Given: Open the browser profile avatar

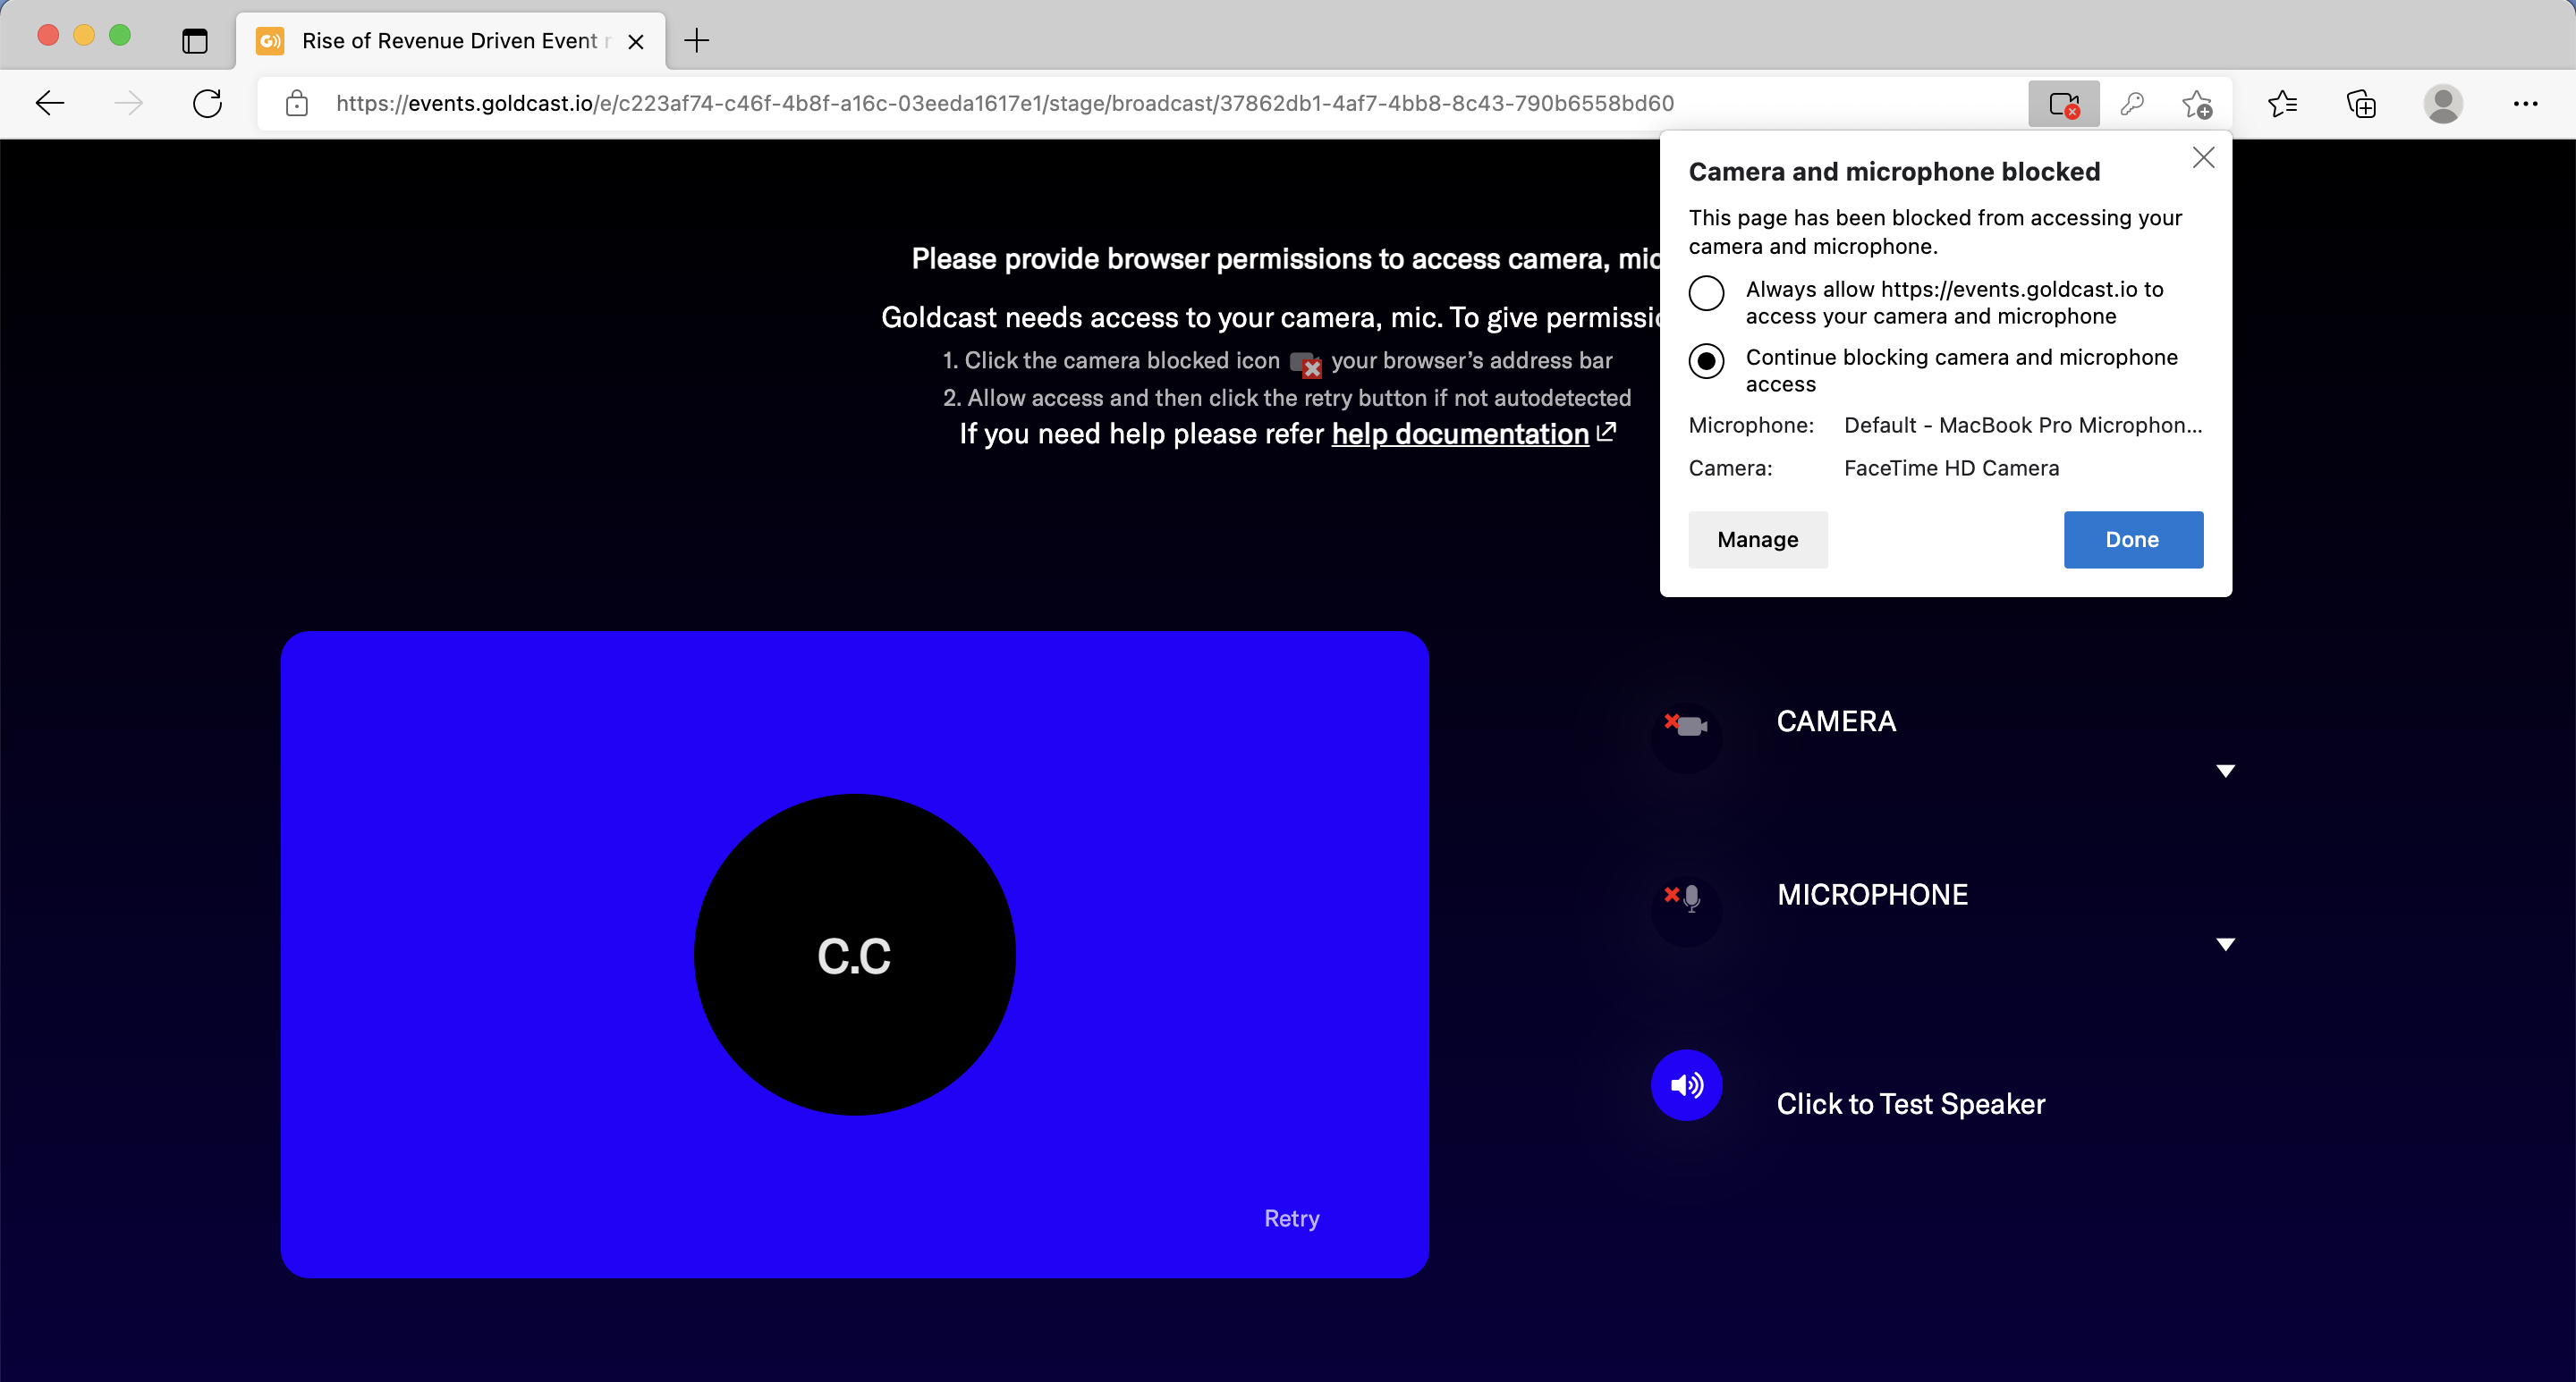Looking at the screenshot, I should (x=2443, y=103).
